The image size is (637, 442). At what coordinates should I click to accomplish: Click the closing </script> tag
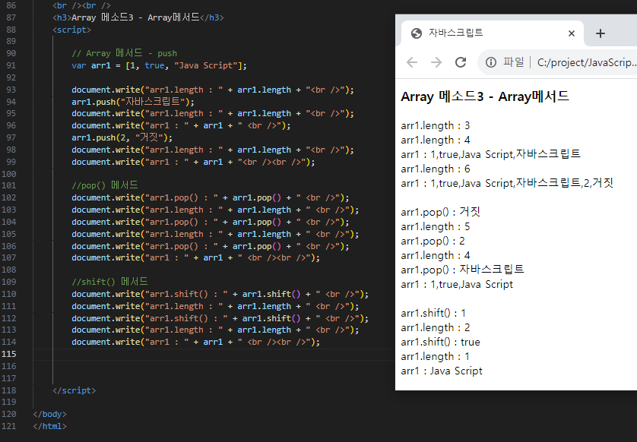click(74, 390)
